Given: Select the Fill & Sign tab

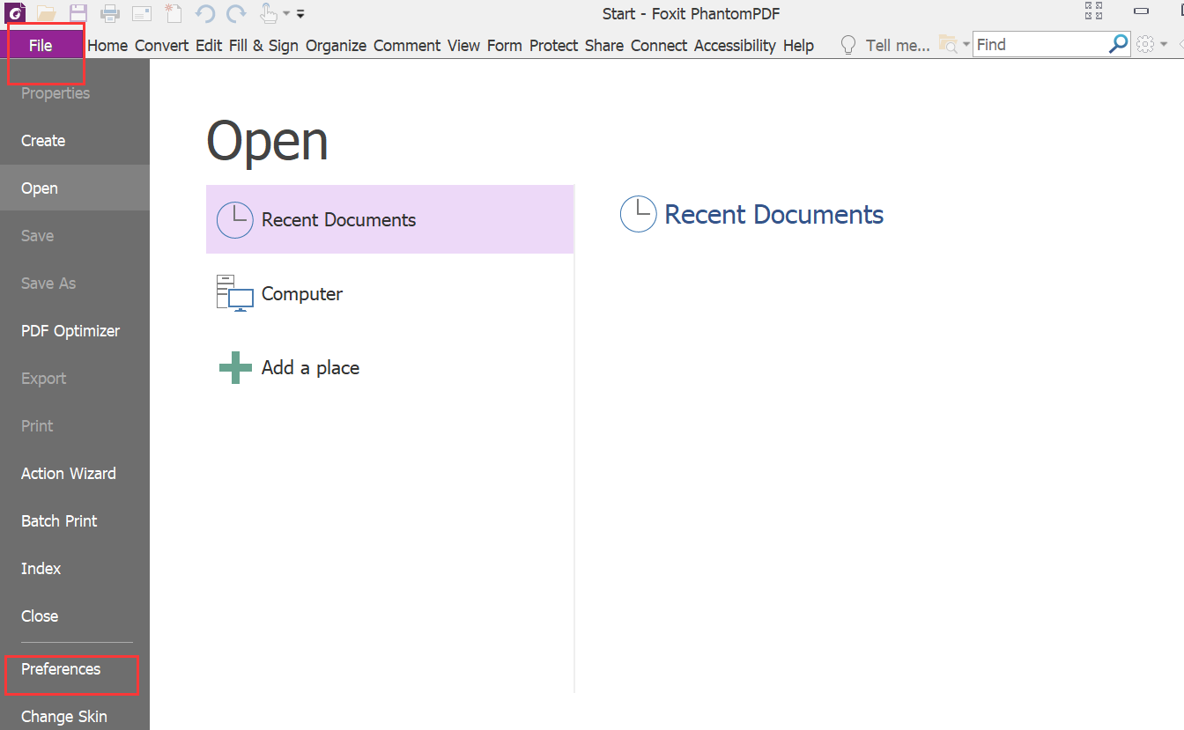Looking at the screenshot, I should tap(263, 46).
